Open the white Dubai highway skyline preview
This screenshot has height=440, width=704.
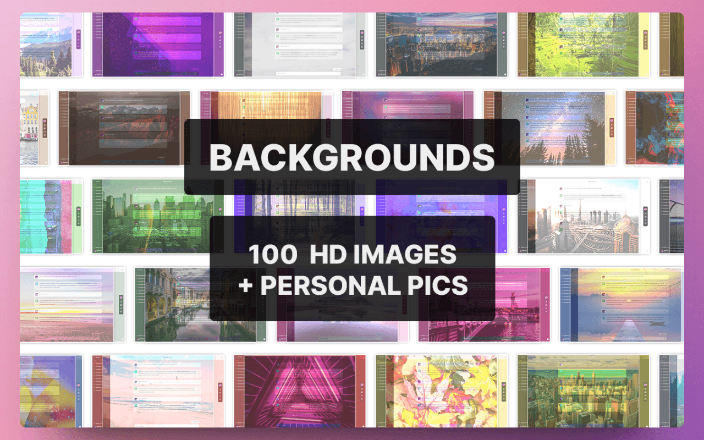click(x=584, y=216)
